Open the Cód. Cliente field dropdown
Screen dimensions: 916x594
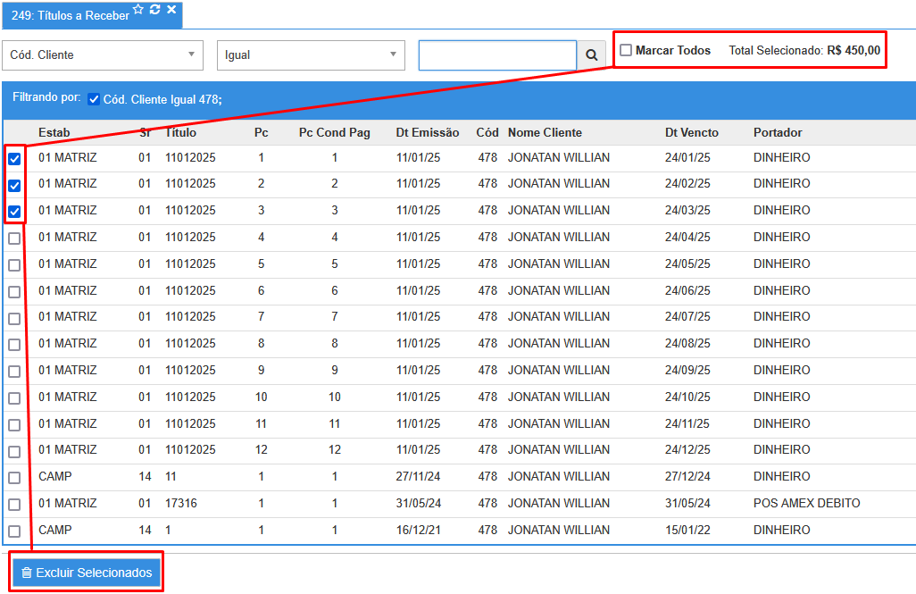(103, 55)
